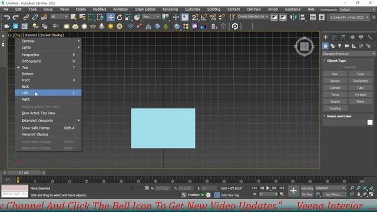Select the Select and Link tool
Viewport: 377px width, 212px height.
pyautogui.click(x=26, y=17)
